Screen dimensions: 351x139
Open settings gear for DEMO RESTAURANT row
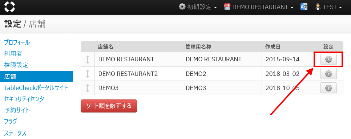328,60
